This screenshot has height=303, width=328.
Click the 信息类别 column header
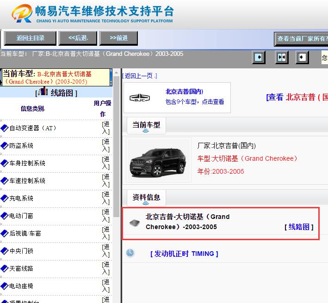point(33,109)
